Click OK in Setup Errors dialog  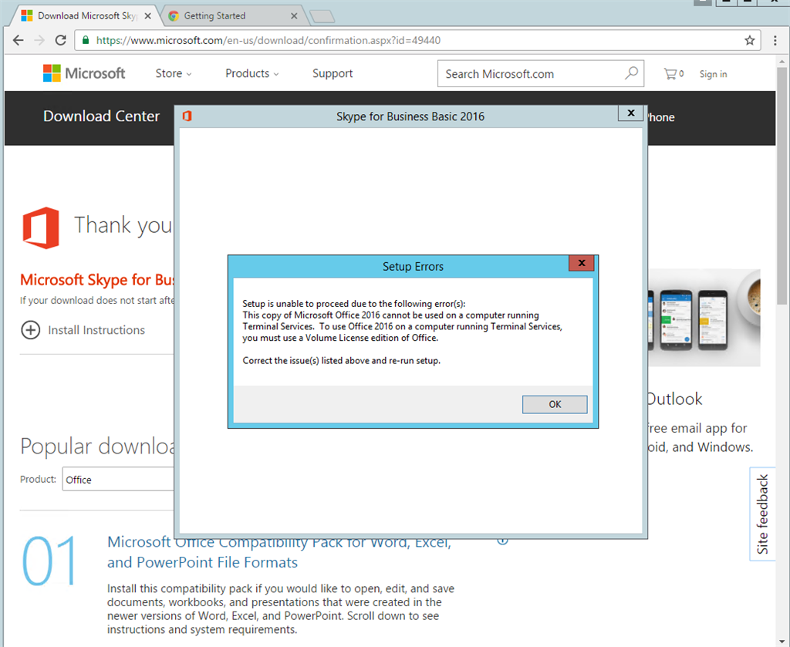[554, 404]
